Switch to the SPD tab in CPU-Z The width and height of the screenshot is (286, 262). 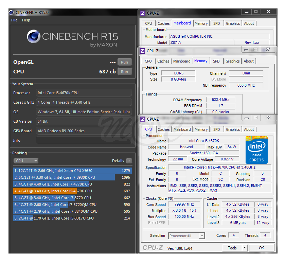tap(216, 129)
